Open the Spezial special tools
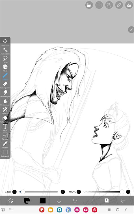134x214 pixels. click(x=5, y=111)
